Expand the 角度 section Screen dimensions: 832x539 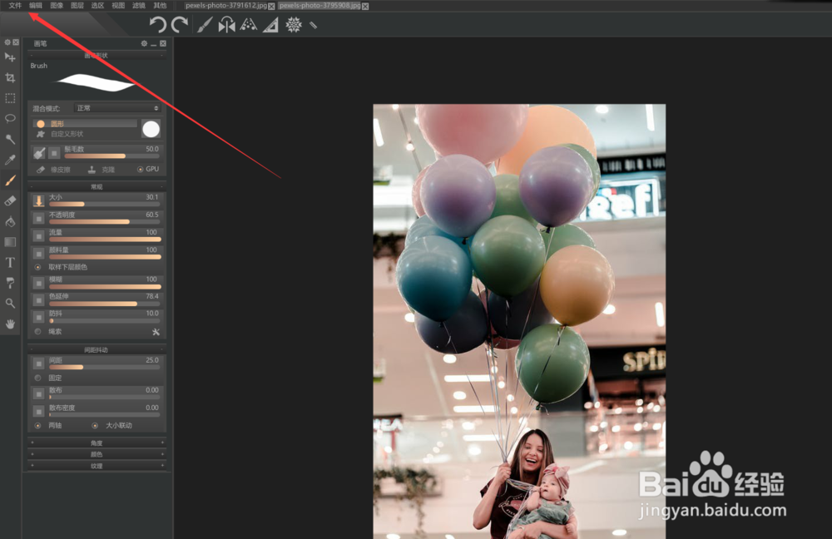97,443
